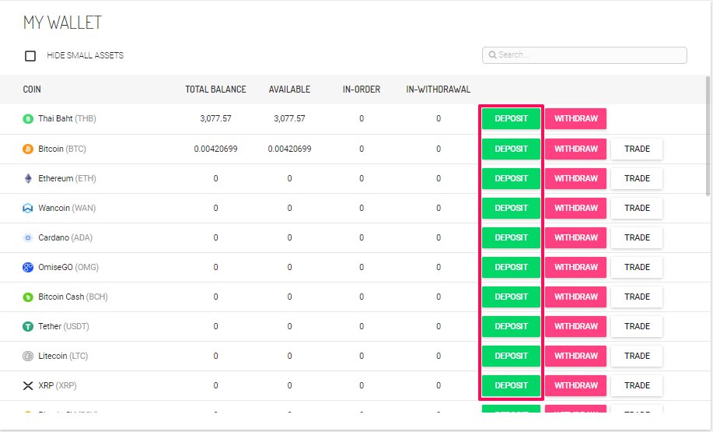713x432 pixels.
Task: Click the Thai Baht total balance 3,077.57
Action: 215,118
